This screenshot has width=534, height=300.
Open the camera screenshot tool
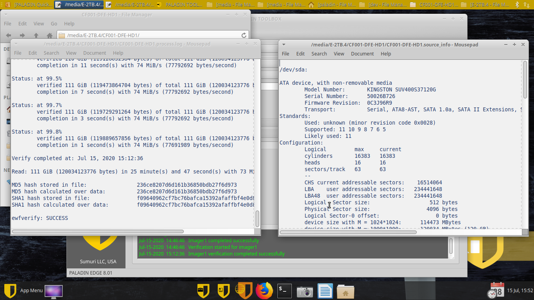[305, 291]
